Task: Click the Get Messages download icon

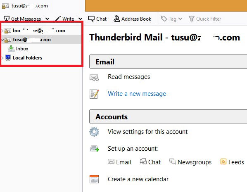Action: (x=7, y=19)
